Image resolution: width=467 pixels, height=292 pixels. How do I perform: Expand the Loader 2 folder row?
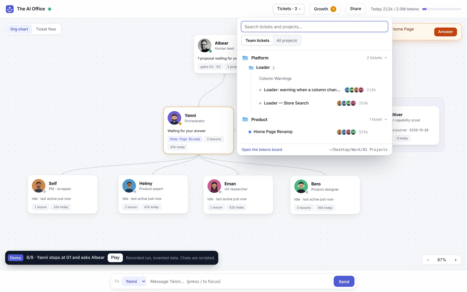[x=315, y=67]
